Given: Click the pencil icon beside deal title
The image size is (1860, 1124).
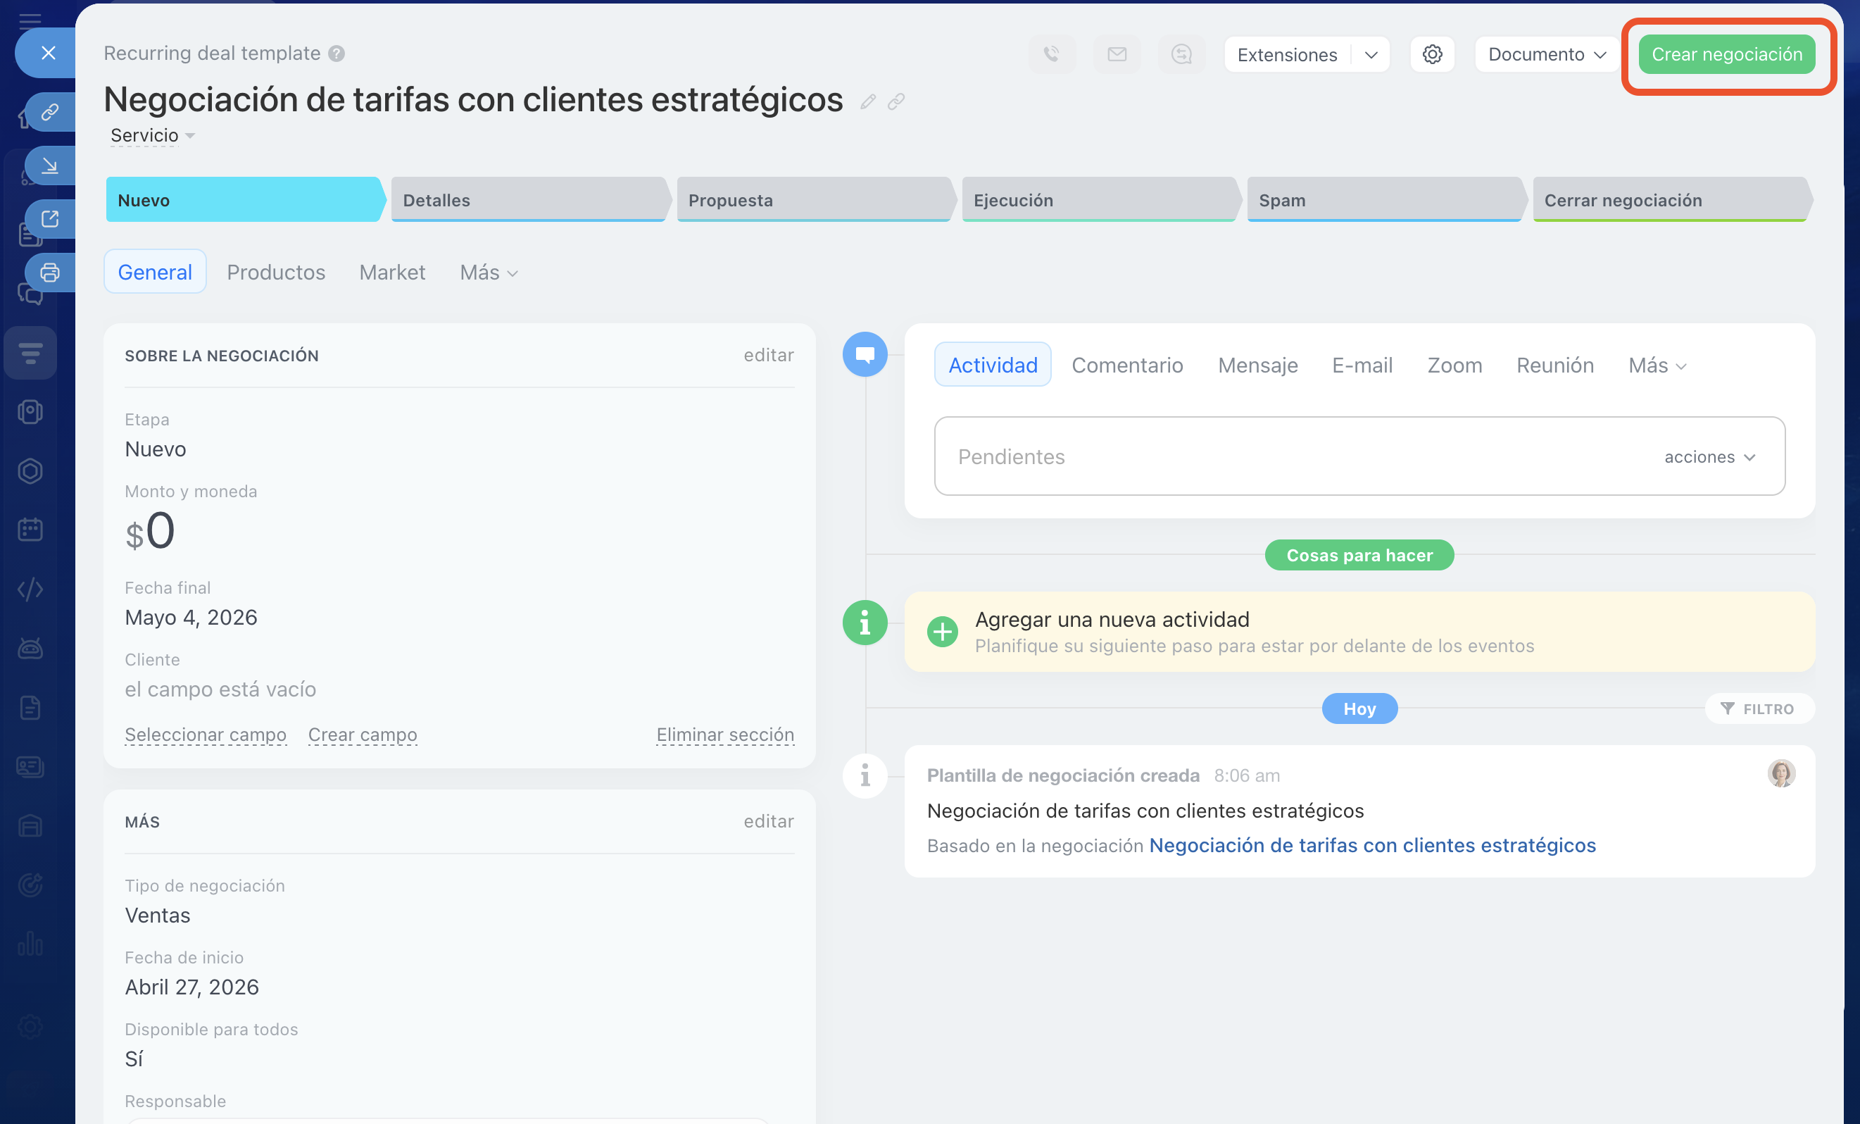Looking at the screenshot, I should (x=867, y=101).
